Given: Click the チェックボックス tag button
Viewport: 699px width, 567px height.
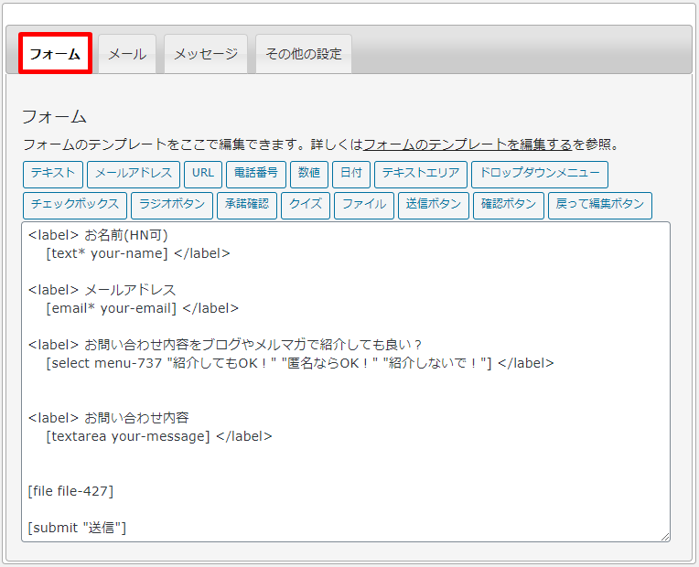Looking at the screenshot, I should [74, 205].
